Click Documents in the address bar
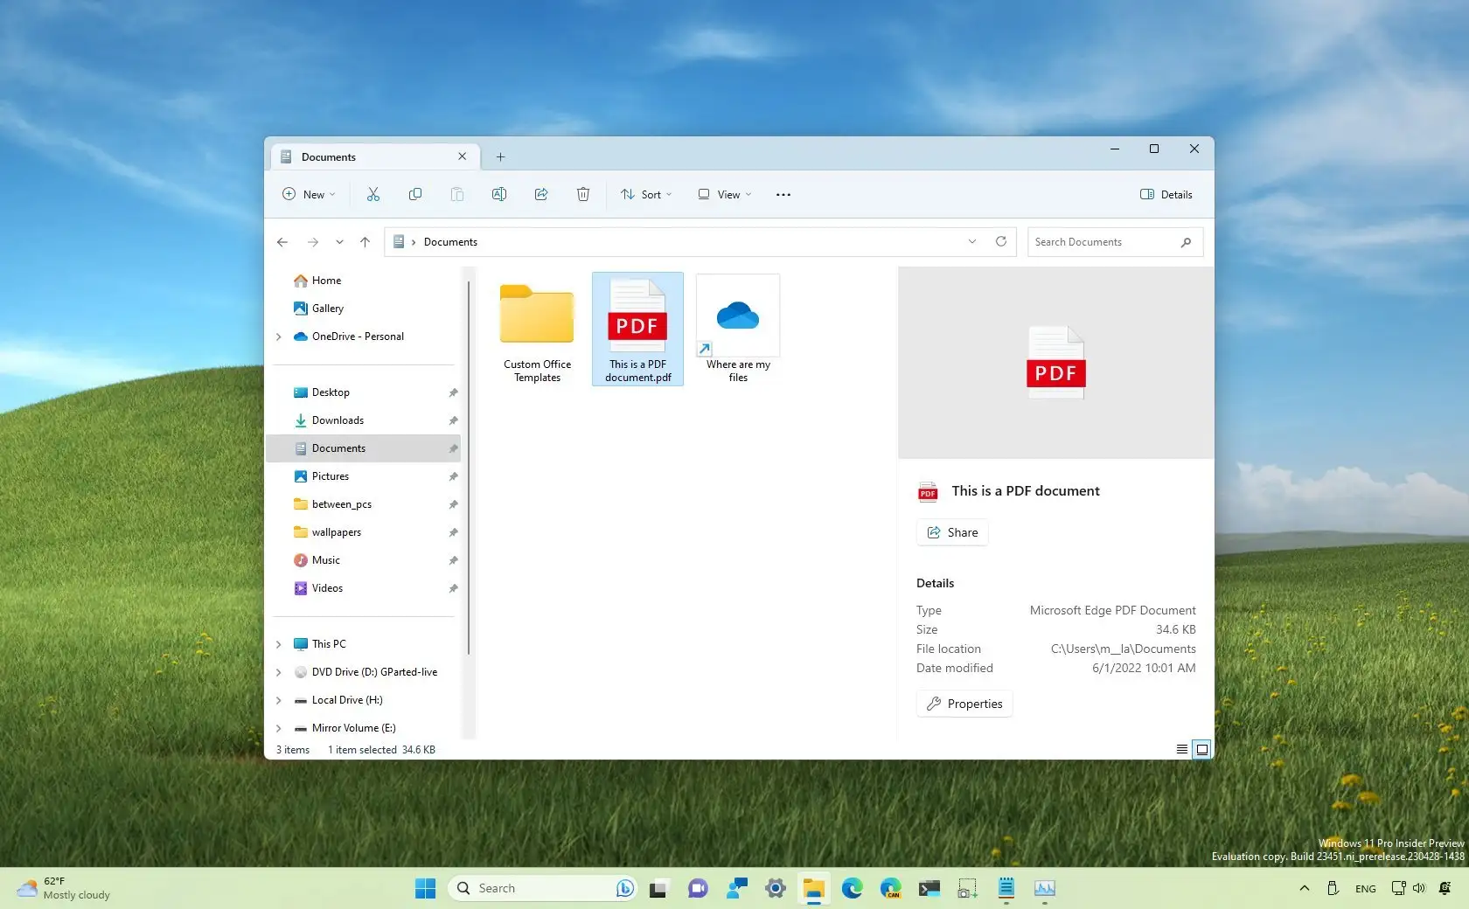Screen dimensions: 1469x909 pos(450,242)
